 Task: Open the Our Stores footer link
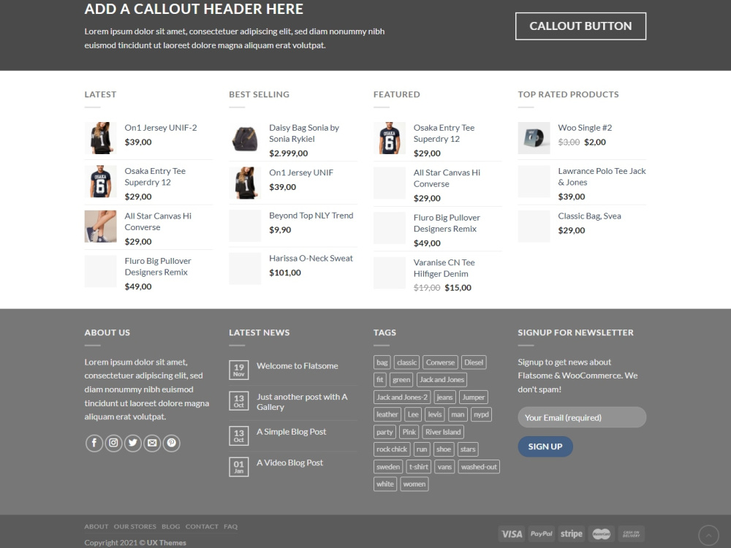[135, 527]
